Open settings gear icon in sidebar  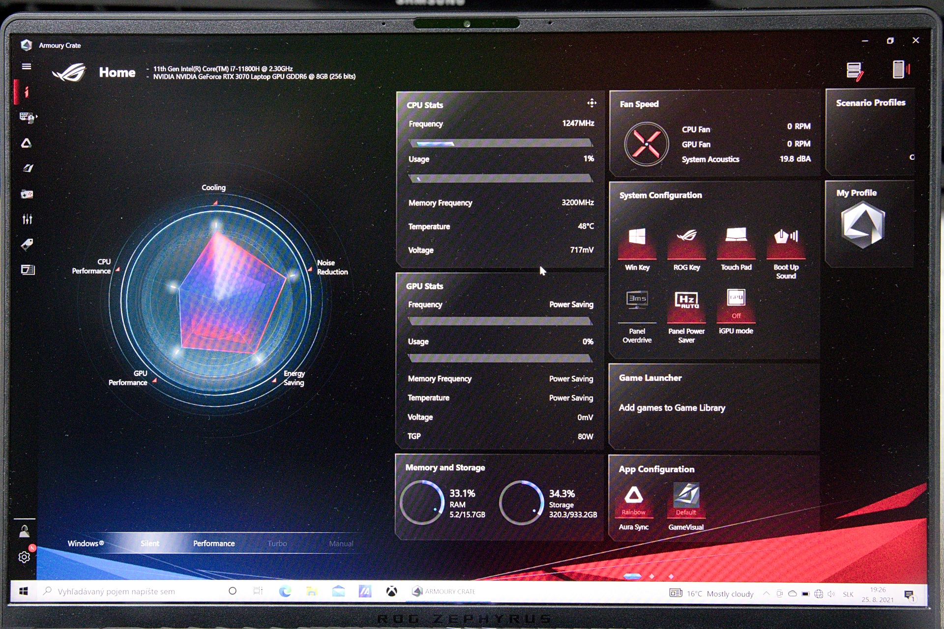(x=24, y=557)
